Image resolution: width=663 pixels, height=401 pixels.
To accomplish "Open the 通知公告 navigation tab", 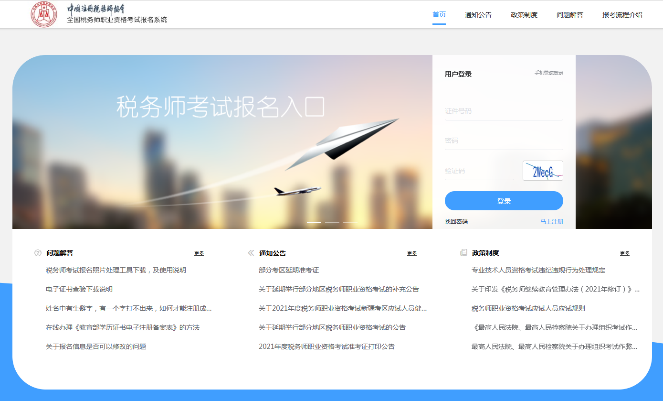I will click(x=478, y=15).
